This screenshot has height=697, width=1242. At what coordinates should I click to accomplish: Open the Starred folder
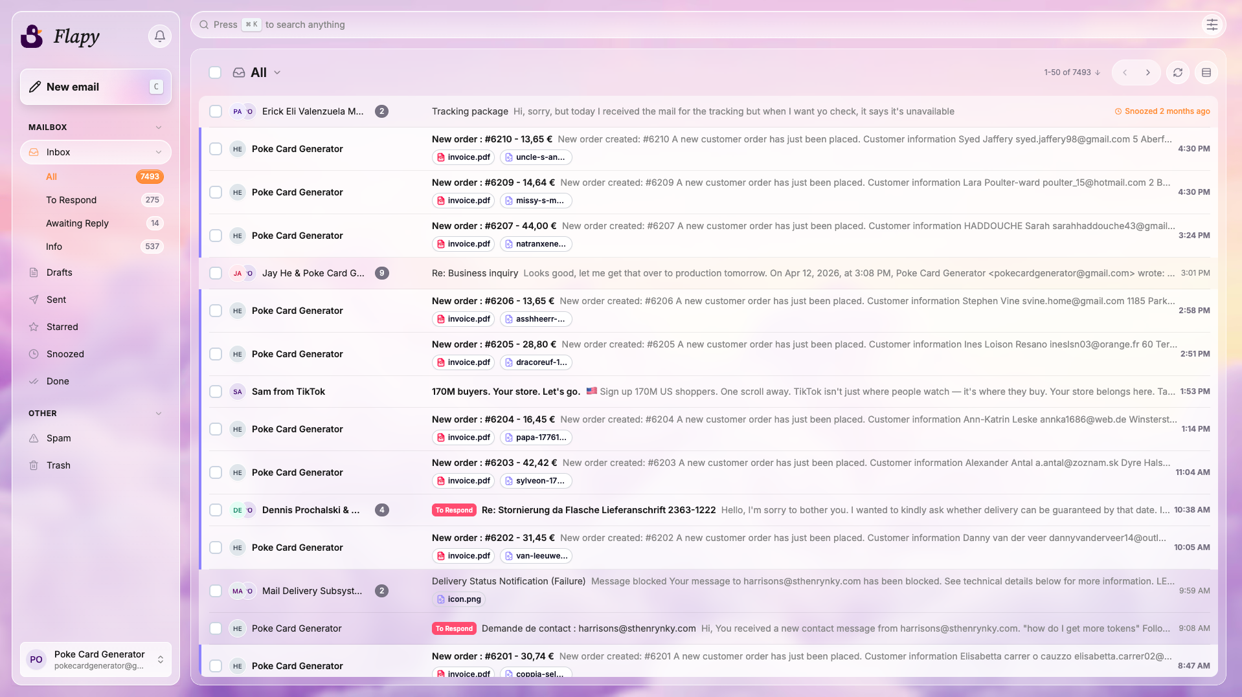click(62, 327)
